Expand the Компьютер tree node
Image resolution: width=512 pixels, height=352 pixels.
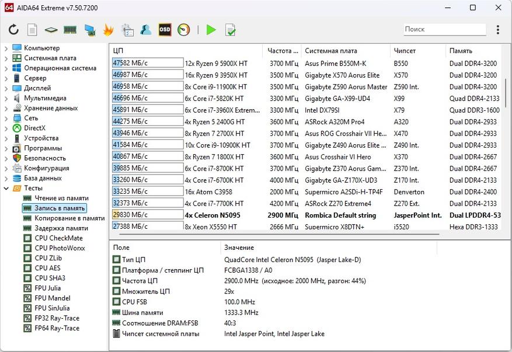pyautogui.click(x=6, y=48)
